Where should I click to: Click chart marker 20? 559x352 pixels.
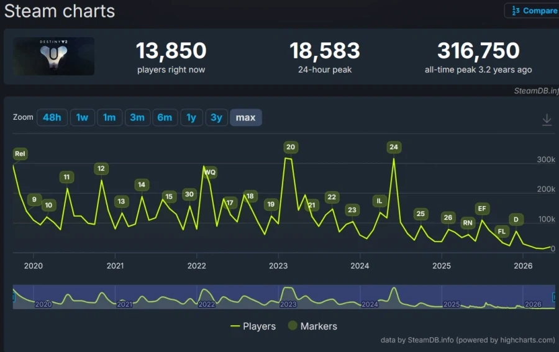(x=291, y=147)
